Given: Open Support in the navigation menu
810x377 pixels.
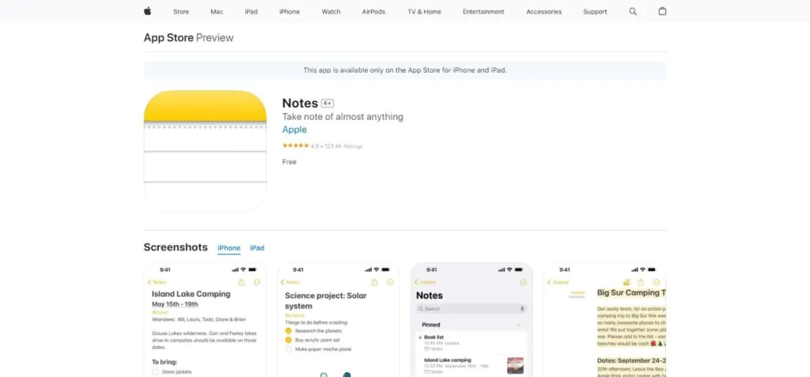Looking at the screenshot, I should click(x=595, y=11).
